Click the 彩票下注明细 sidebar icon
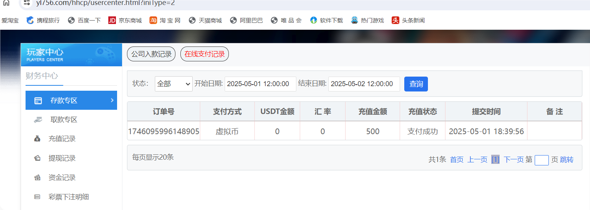590x210 pixels. pyautogui.click(x=37, y=197)
